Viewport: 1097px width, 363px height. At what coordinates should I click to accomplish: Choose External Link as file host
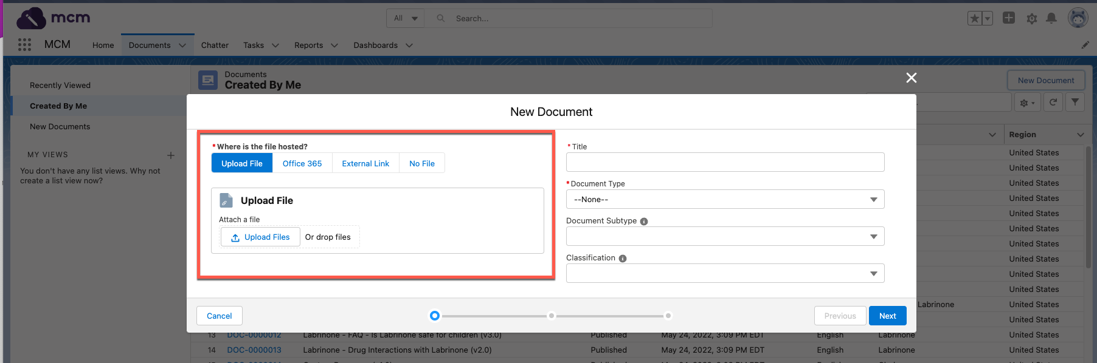tap(365, 163)
